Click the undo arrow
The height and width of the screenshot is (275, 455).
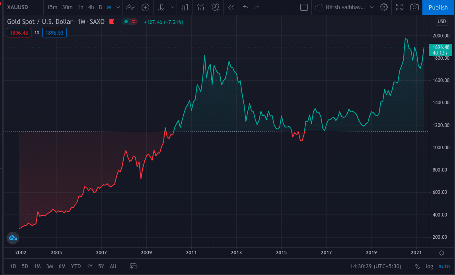click(x=245, y=7)
